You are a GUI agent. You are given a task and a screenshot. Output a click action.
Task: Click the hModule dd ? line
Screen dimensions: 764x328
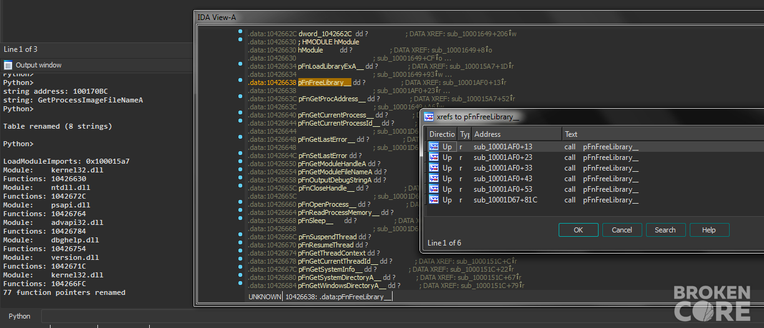[x=325, y=50]
